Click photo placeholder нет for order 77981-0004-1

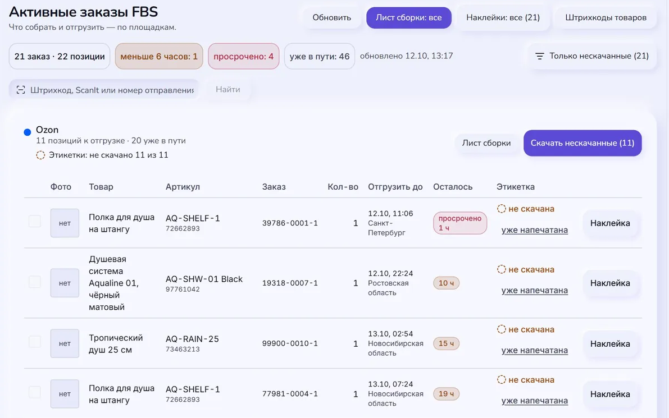click(65, 394)
